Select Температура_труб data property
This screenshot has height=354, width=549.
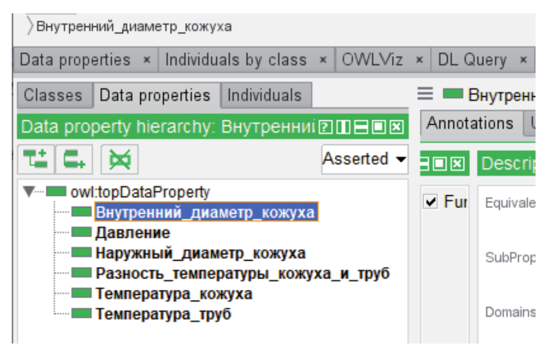click(163, 314)
